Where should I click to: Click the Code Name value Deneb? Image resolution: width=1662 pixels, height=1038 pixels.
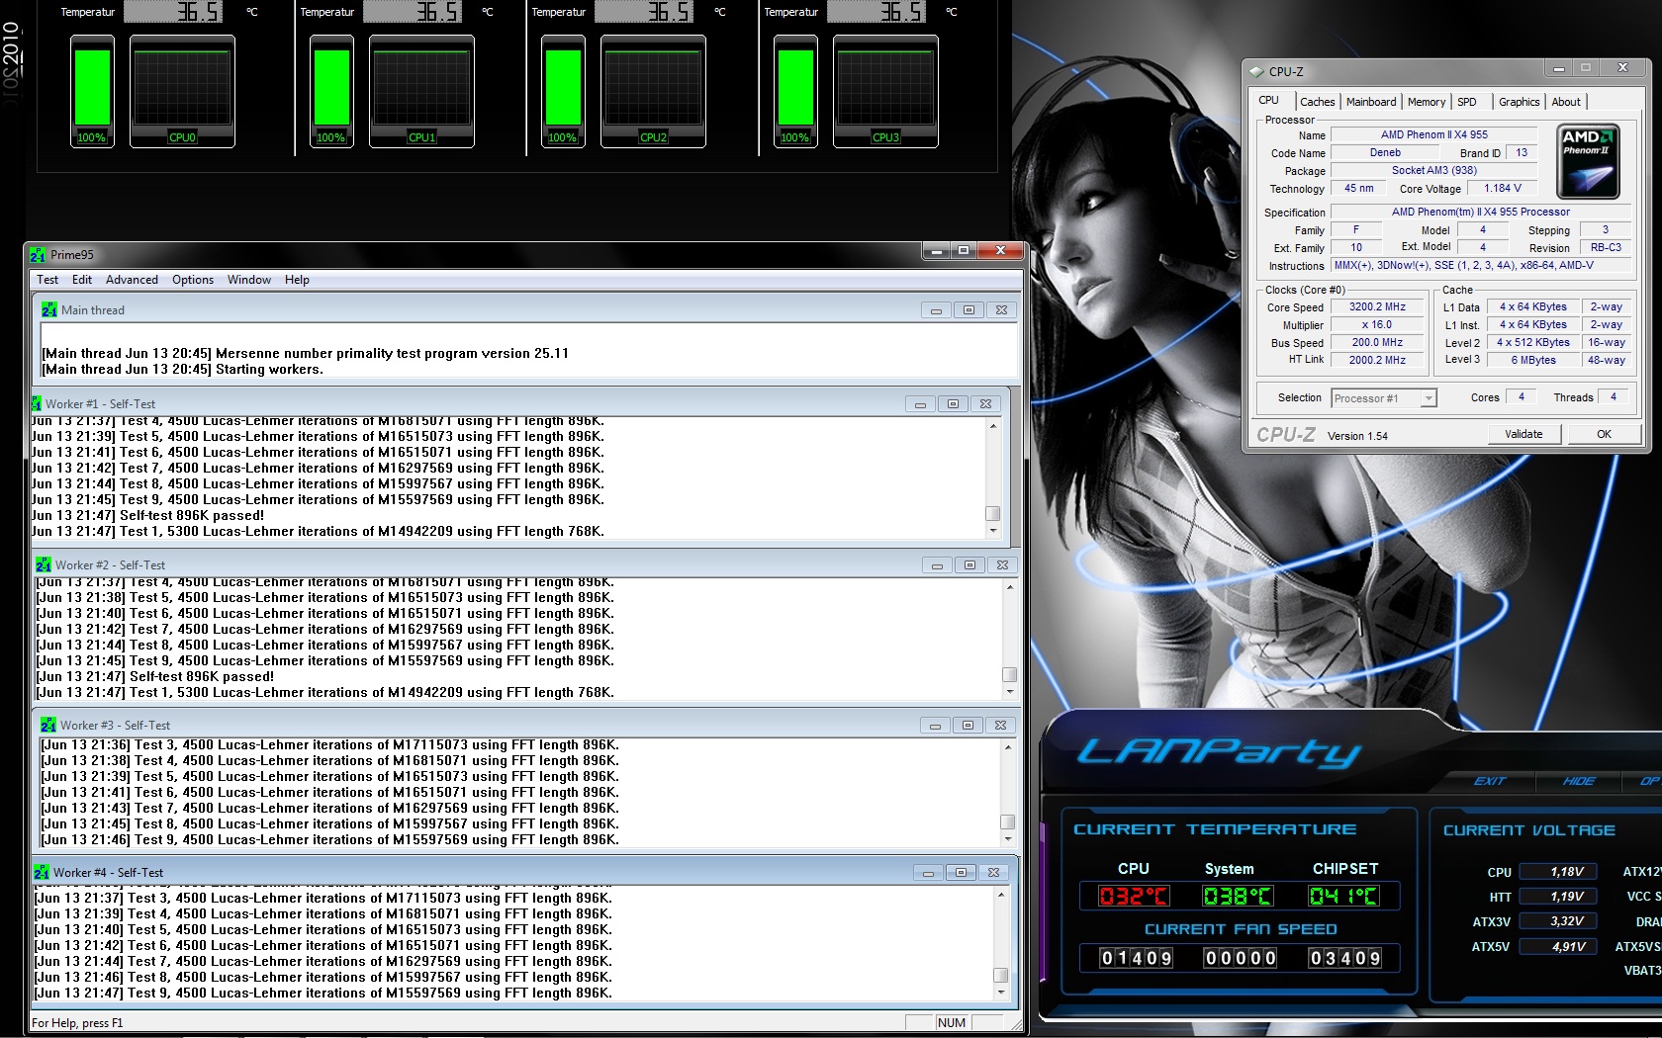(x=1385, y=152)
